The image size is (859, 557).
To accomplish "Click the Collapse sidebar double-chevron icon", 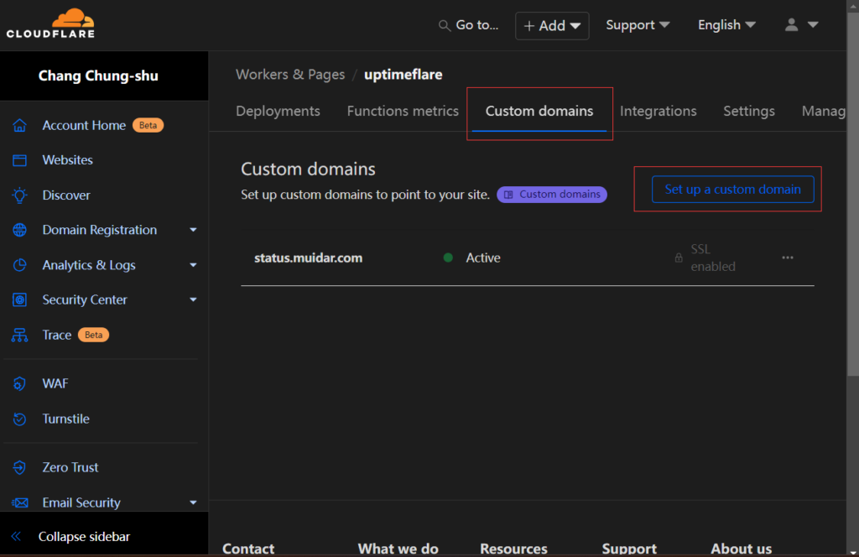I will click(17, 536).
